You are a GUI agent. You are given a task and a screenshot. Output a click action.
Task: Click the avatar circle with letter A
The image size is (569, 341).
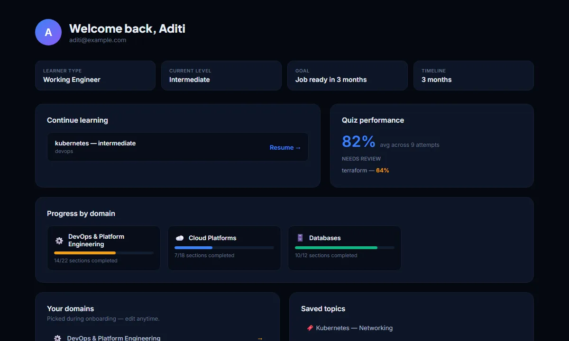pos(48,32)
